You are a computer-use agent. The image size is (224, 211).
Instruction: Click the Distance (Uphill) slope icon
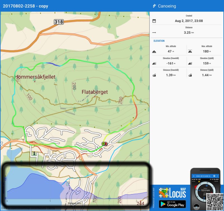click(x=190, y=75)
